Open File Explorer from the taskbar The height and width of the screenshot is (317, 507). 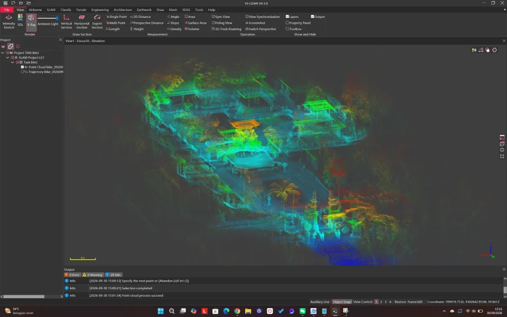click(248, 311)
